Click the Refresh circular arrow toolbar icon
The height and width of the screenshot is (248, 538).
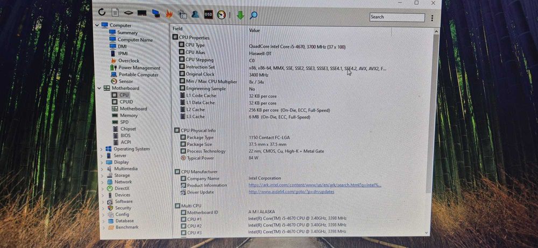tap(102, 12)
